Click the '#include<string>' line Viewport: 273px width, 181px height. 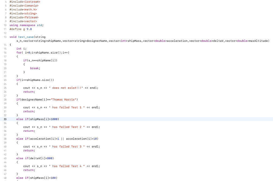pos(23,13)
